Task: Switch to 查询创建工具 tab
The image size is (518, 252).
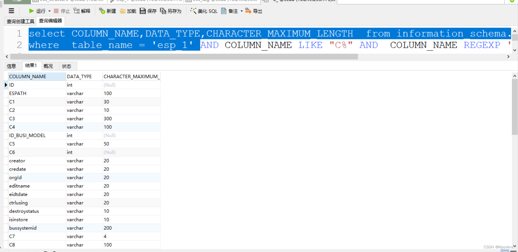Action: [x=21, y=21]
